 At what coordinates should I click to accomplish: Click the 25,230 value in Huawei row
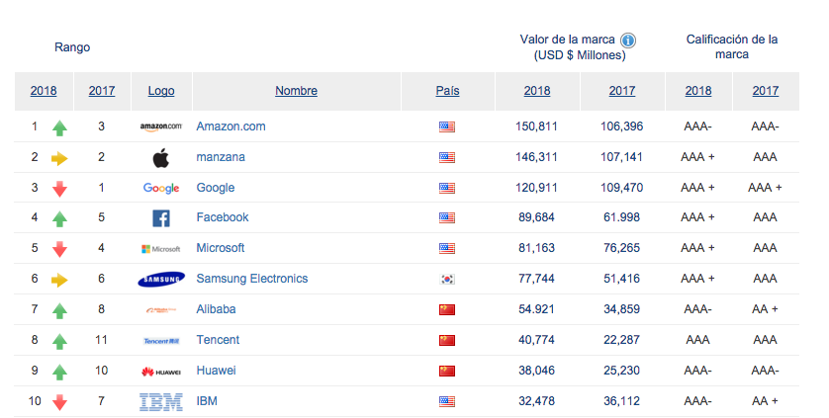(x=621, y=371)
